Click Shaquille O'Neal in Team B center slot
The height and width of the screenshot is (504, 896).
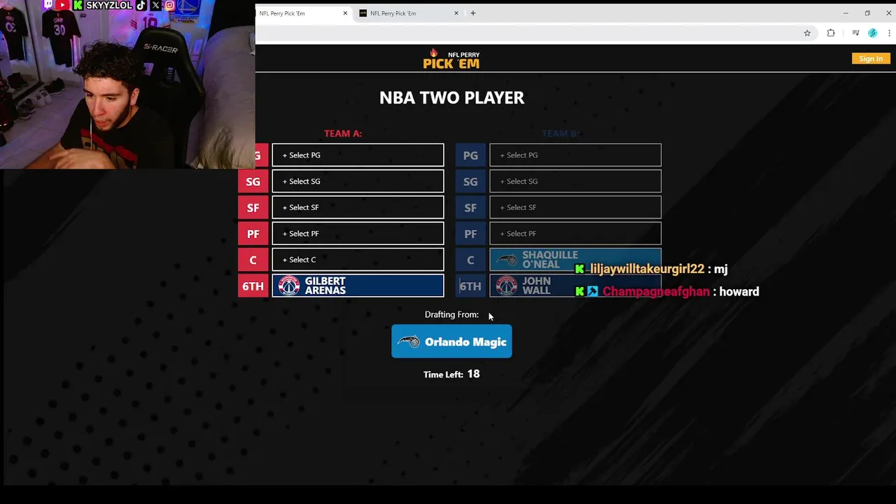[x=575, y=260]
